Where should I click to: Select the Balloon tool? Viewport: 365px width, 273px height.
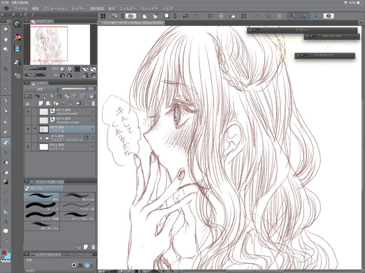click(x=5, y=231)
